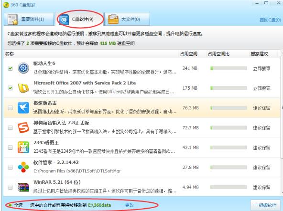Click the 驱动人生6 space usage bar
This screenshot has width=283, height=211.
229,68
